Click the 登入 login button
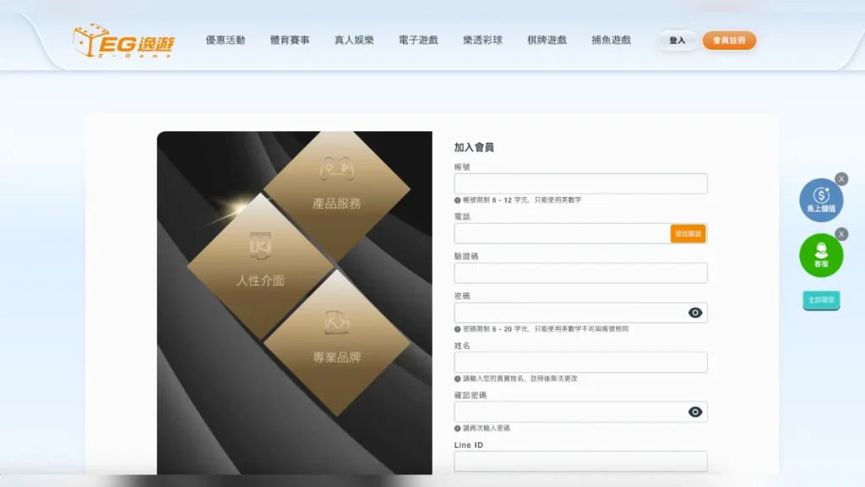The width and height of the screenshot is (865, 487). (677, 40)
